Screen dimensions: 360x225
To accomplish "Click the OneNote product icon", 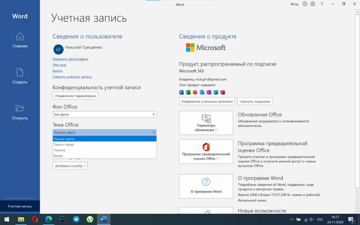I will pos(209,92).
